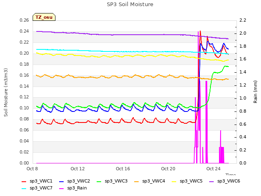The width and height of the screenshot is (261, 196).
Task: Click the 0.12 left axis value
Action: [24, 97]
